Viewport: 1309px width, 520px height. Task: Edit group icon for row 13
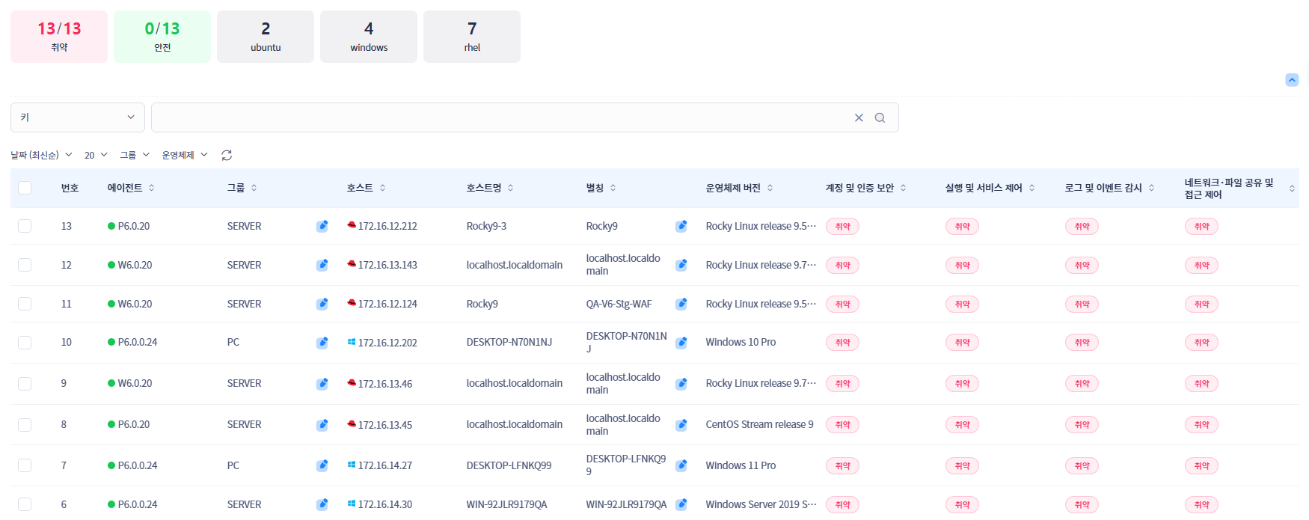coord(322,226)
